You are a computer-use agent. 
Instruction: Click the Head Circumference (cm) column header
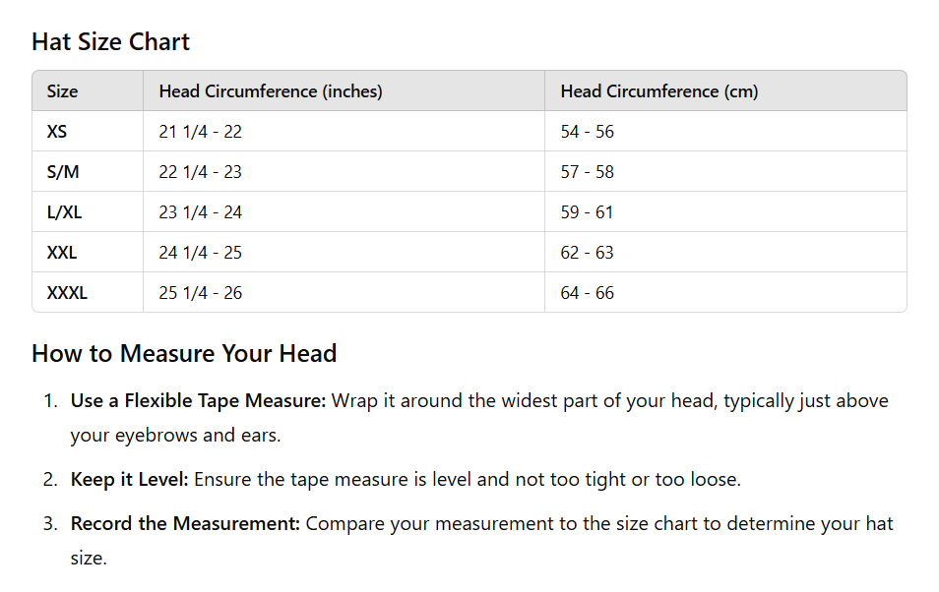[659, 91]
